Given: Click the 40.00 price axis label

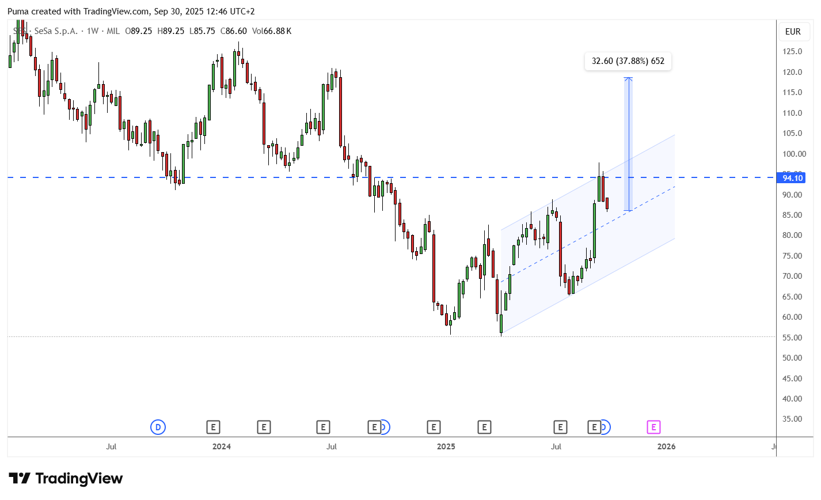Looking at the screenshot, I should [x=793, y=399].
